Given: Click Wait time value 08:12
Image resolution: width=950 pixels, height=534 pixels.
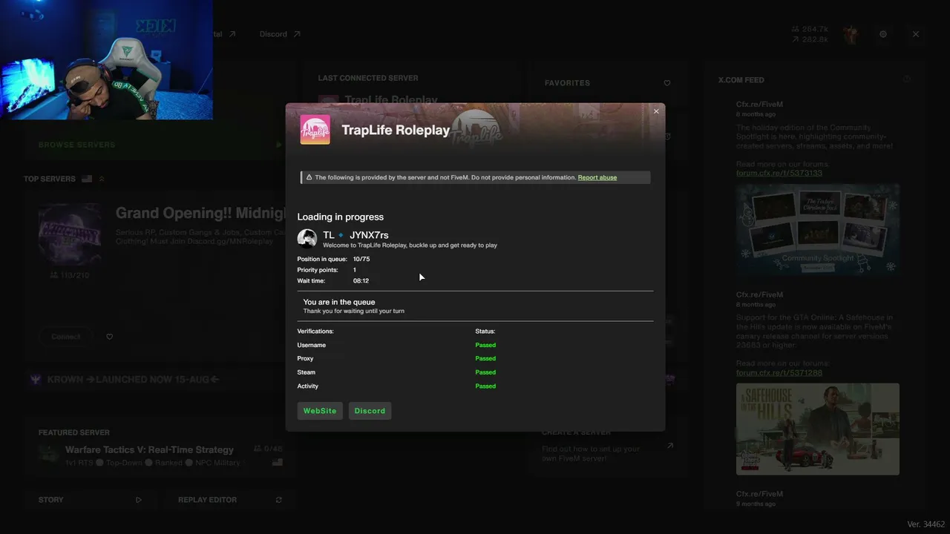Looking at the screenshot, I should [361, 281].
